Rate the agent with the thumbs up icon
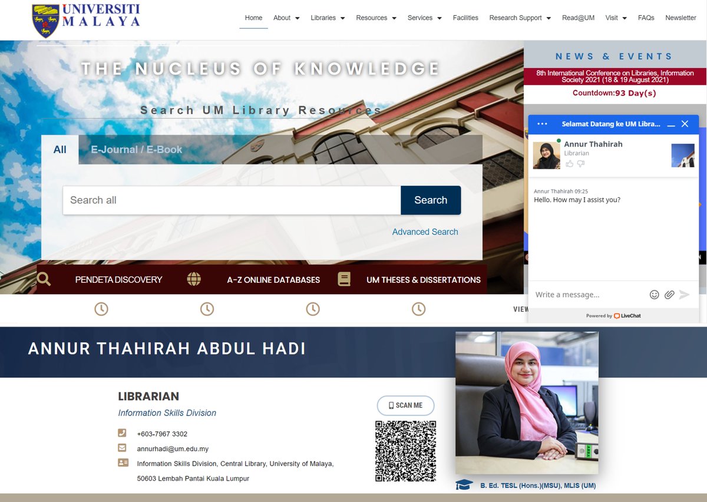This screenshot has width=707, height=502. point(569,164)
